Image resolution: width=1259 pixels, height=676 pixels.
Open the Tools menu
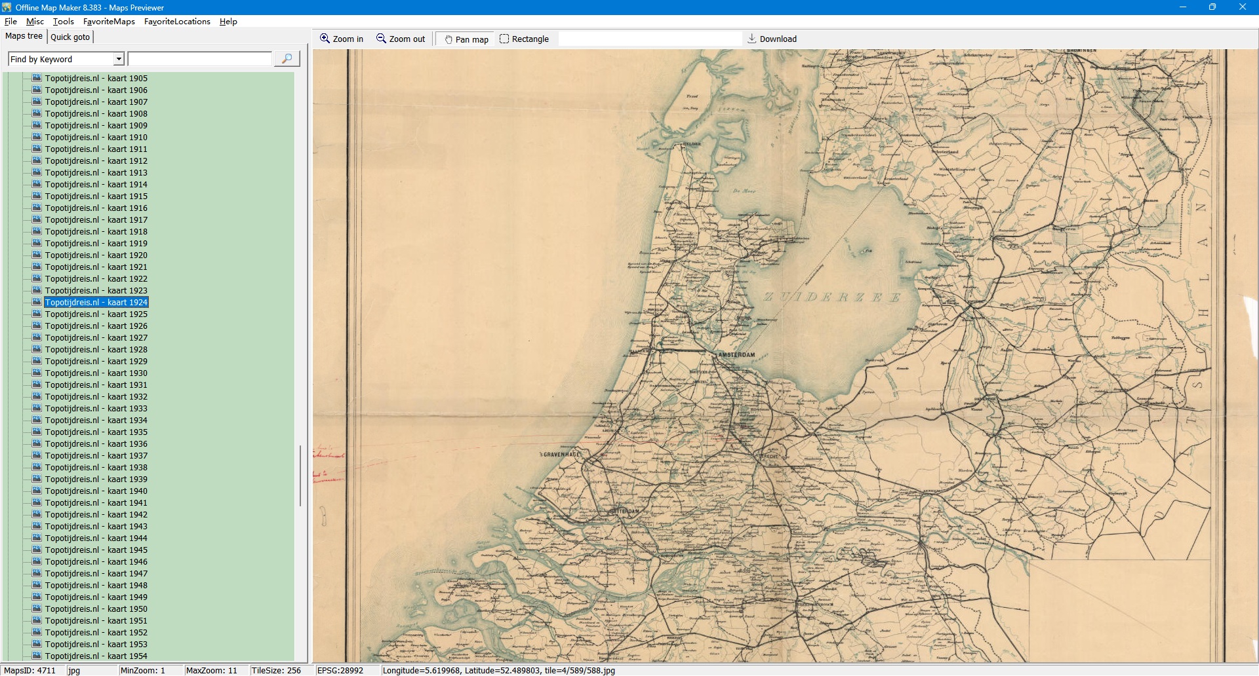point(64,22)
